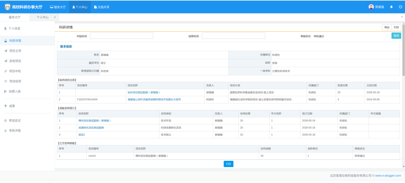Open 文档共享 in the top menu
This screenshot has width=405, height=183.
(x=102, y=7)
